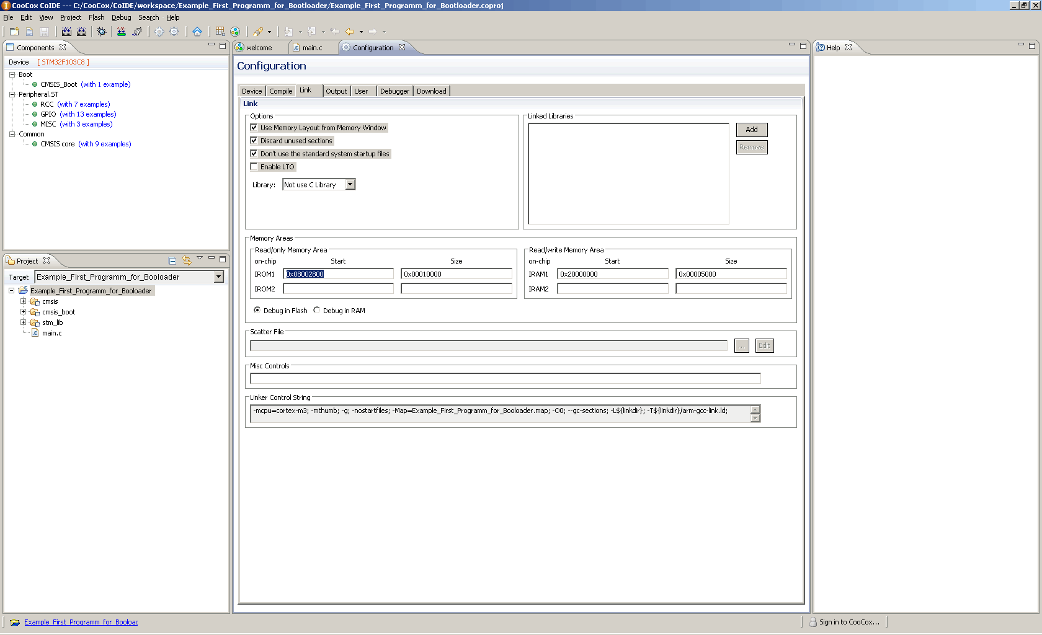The image size is (1042, 635).
Task: Click the Flash Erase toolbar icon
Action: point(137,32)
